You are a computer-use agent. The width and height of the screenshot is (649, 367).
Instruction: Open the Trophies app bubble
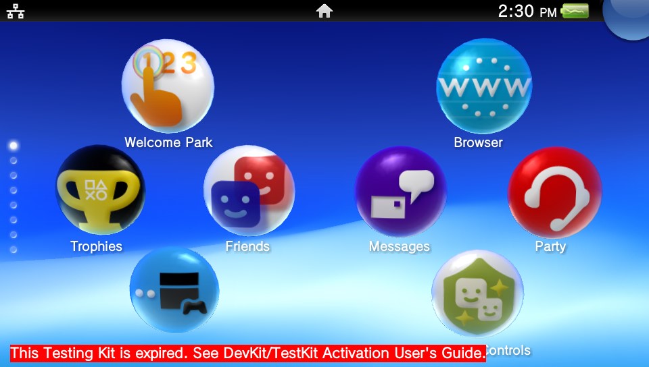click(101, 190)
